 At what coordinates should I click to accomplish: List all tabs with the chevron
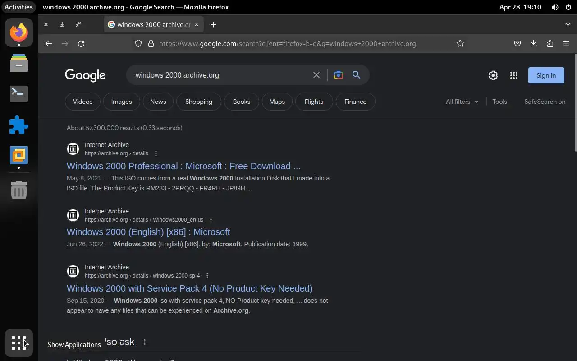coord(568,24)
